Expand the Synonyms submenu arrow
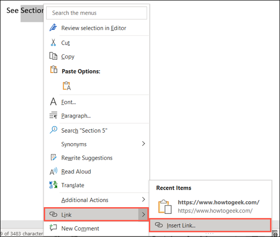Screen dimensions: 280x237 coord(144,144)
